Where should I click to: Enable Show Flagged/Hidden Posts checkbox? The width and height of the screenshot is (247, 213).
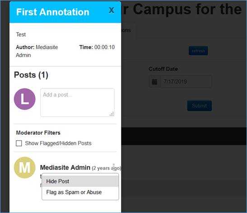pos(19,143)
